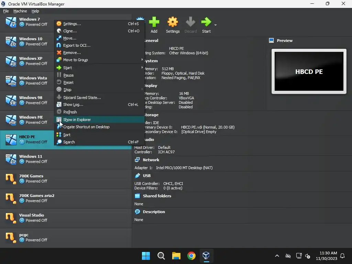Viewport: 352px width, 264px height.
Task: Expand the Start submenu arrow in menu
Action: [x=142, y=68]
